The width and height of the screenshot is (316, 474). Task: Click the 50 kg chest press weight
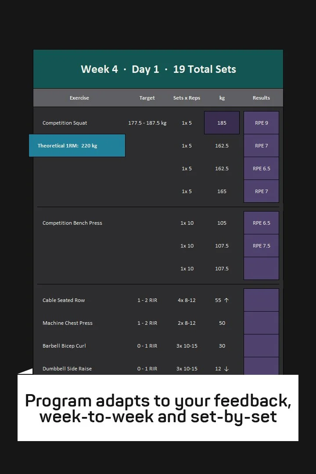222,323
